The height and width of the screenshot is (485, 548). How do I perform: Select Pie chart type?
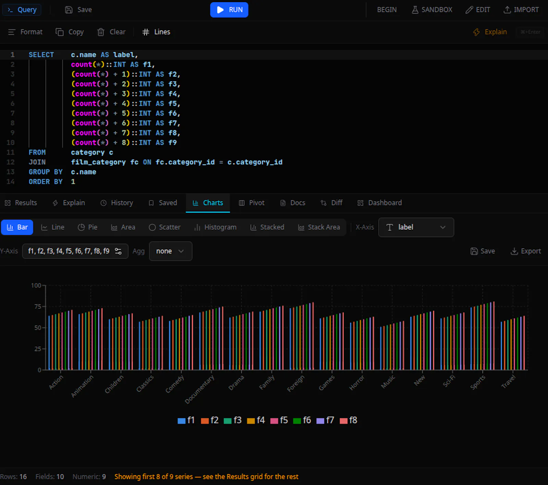click(x=88, y=227)
